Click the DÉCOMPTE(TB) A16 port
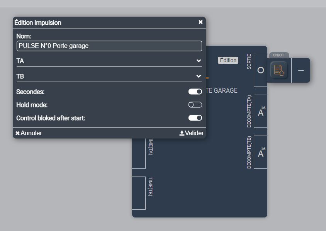 coord(260,152)
